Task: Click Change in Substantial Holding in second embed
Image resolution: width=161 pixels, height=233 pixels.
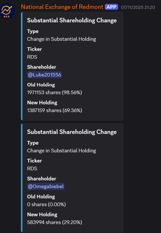Action: coord(61,151)
